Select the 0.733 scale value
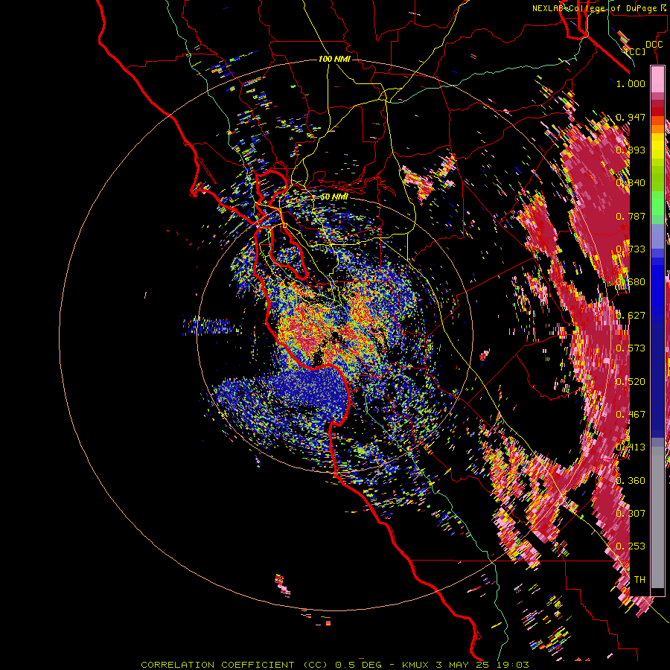The image size is (670, 670). (x=631, y=249)
